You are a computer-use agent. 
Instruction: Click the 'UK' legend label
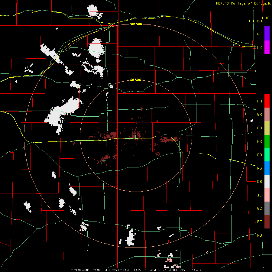click(259, 47)
